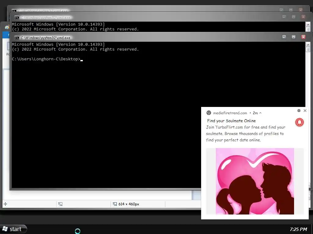This screenshot has height=234, width=313.
Task: Click the pink heart couple image in notification
Action: pos(255,181)
